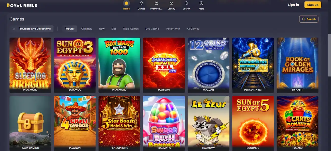Switch to the New tab
The width and height of the screenshot is (331, 151).
pyautogui.click(x=102, y=29)
